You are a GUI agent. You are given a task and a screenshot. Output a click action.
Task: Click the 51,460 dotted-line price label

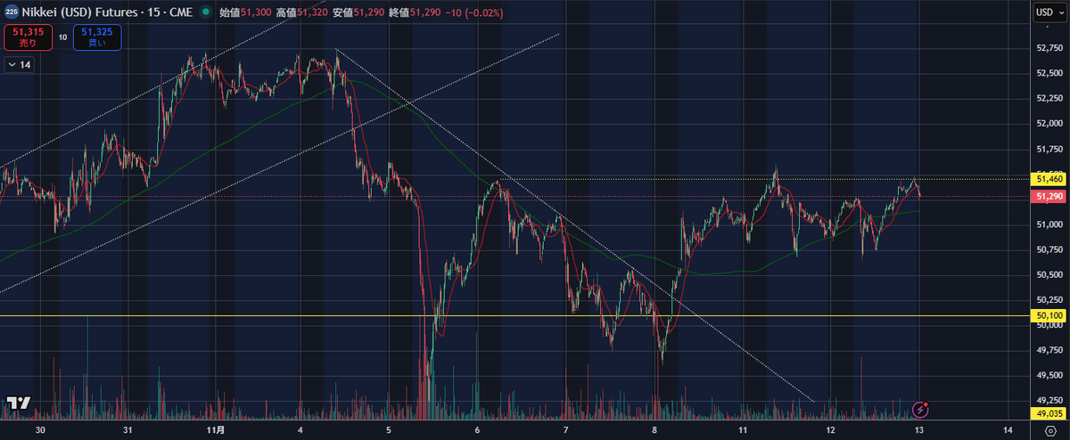pyautogui.click(x=1048, y=179)
